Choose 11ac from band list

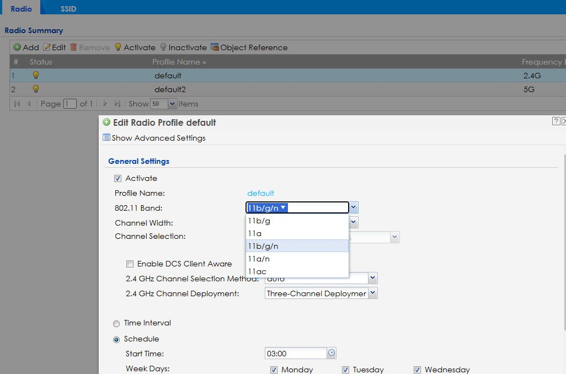(x=297, y=271)
